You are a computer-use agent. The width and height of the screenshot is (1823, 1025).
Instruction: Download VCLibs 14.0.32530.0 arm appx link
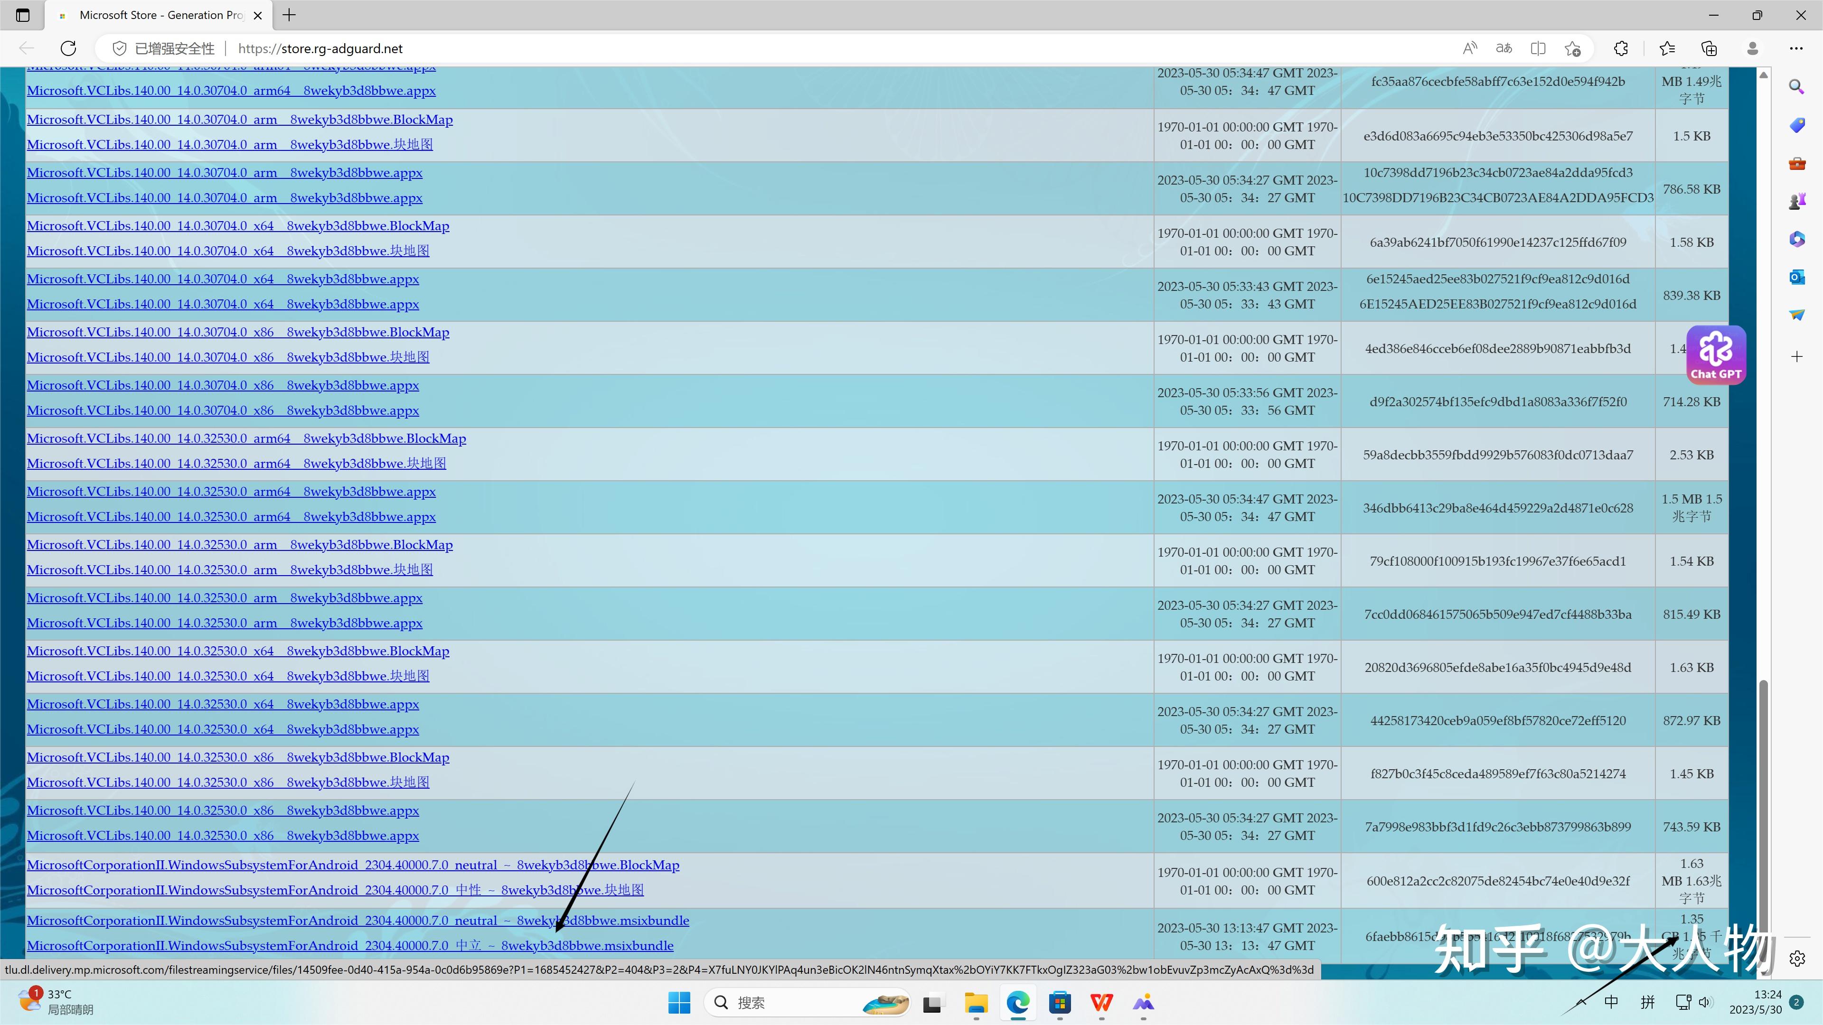pyautogui.click(x=225, y=598)
